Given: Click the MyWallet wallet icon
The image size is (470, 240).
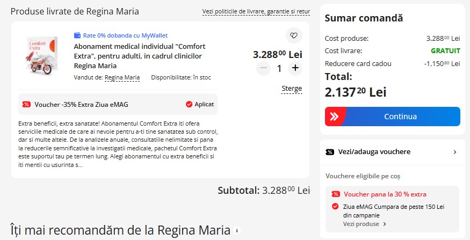Looking at the screenshot, I should [x=77, y=35].
